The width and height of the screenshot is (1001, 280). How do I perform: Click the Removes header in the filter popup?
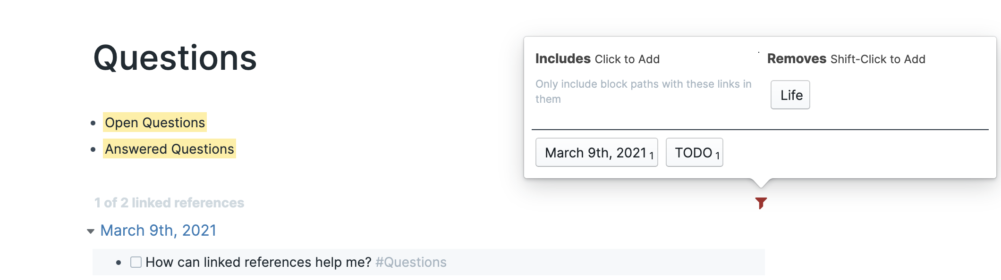pos(797,58)
